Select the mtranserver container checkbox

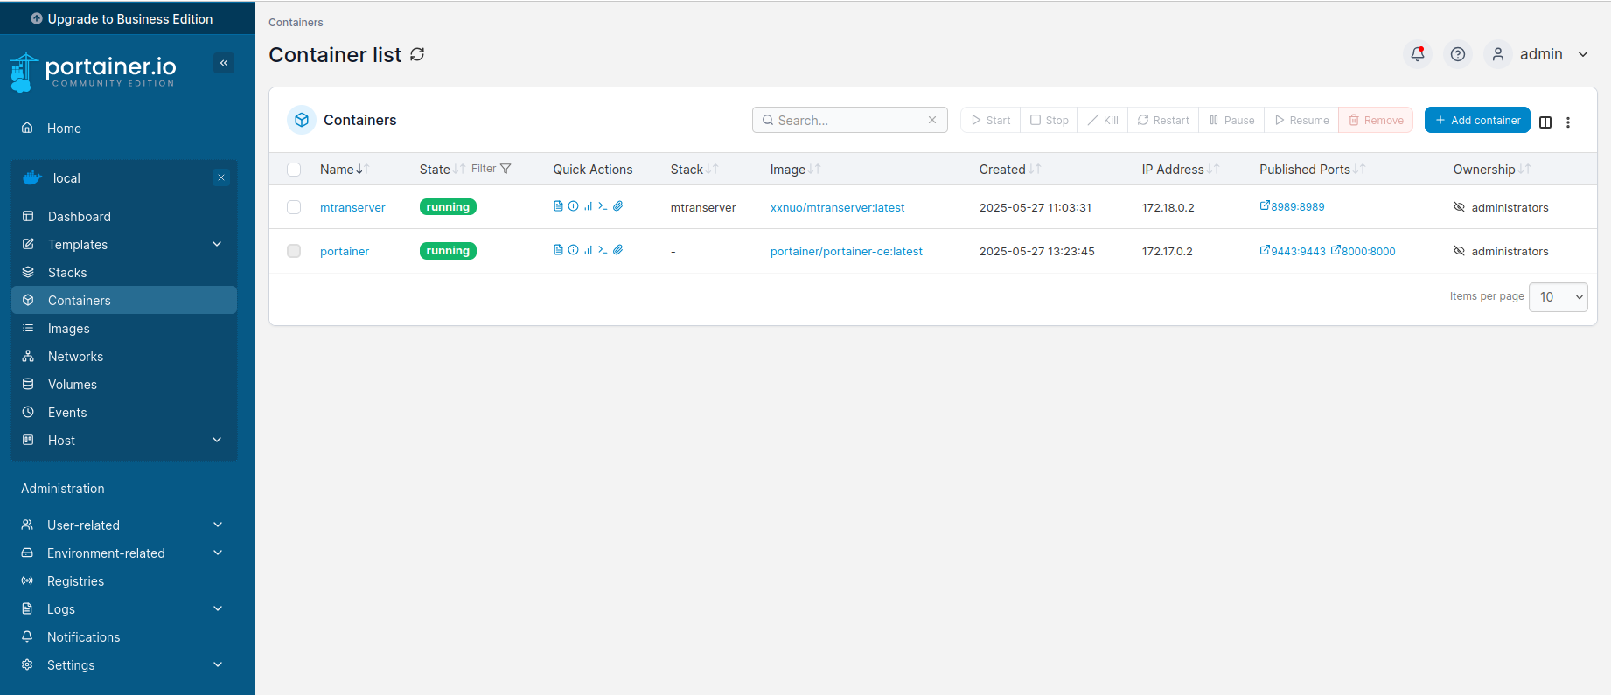click(294, 207)
